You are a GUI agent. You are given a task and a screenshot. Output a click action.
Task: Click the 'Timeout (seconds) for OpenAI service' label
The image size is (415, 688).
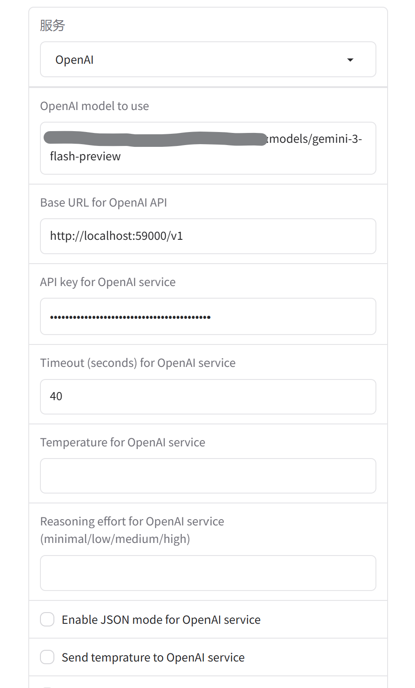pyautogui.click(x=137, y=363)
